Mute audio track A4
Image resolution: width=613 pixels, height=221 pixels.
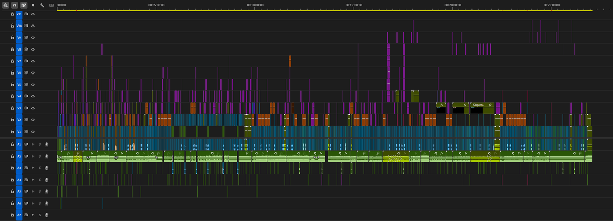tap(33, 180)
